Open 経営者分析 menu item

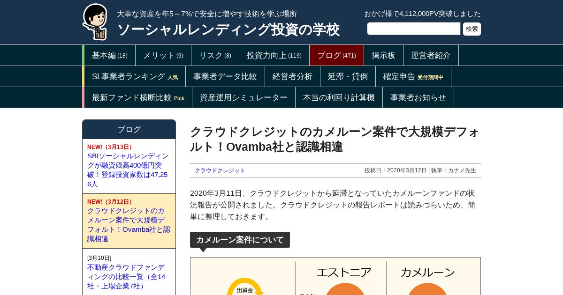292,76
